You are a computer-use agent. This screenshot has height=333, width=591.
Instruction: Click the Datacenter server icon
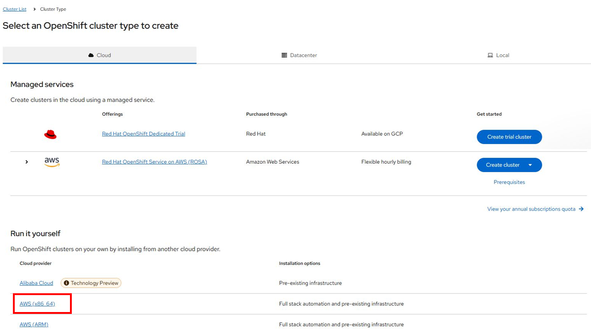284,55
